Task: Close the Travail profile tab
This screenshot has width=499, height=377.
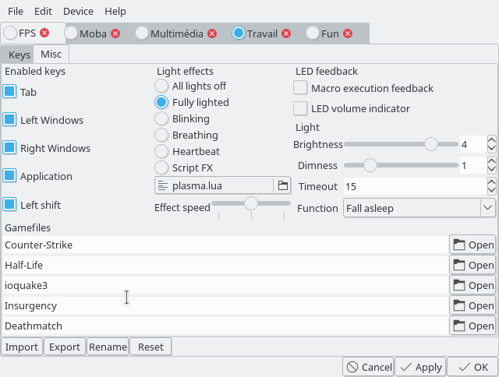Action: [x=286, y=33]
